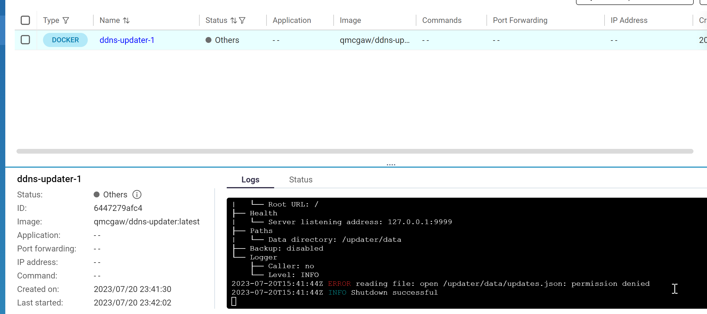The width and height of the screenshot is (707, 314).
Task: Sort containers by Name descending
Action: [x=127, y=20]
